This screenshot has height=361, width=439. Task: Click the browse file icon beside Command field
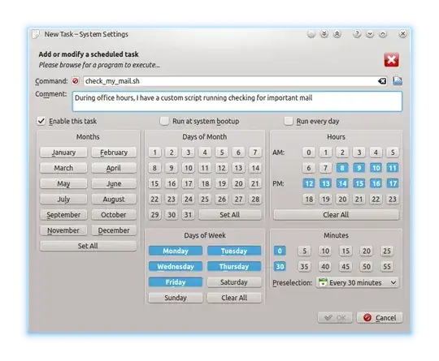pos(398,81)
